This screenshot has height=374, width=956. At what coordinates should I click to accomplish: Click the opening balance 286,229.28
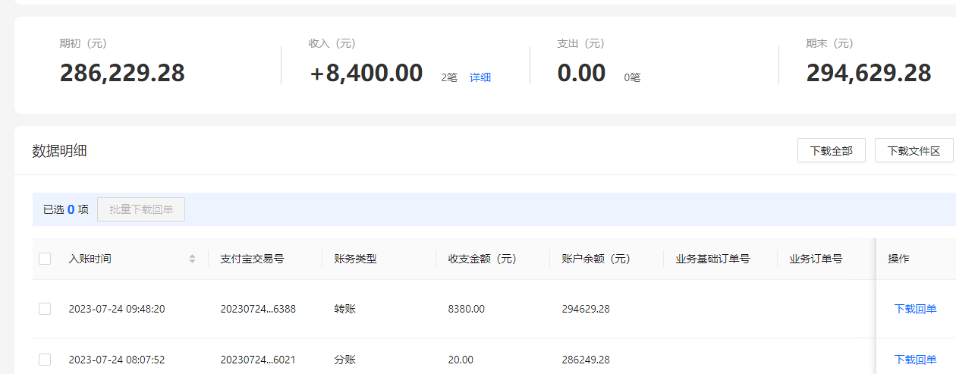click(122, 73)
